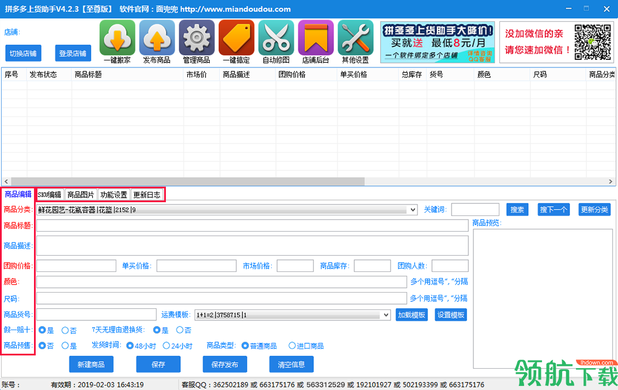Choose 进口商品 as 商品类型
The height and width of the screenshot is (390, 618).
[x=292, y=346]
